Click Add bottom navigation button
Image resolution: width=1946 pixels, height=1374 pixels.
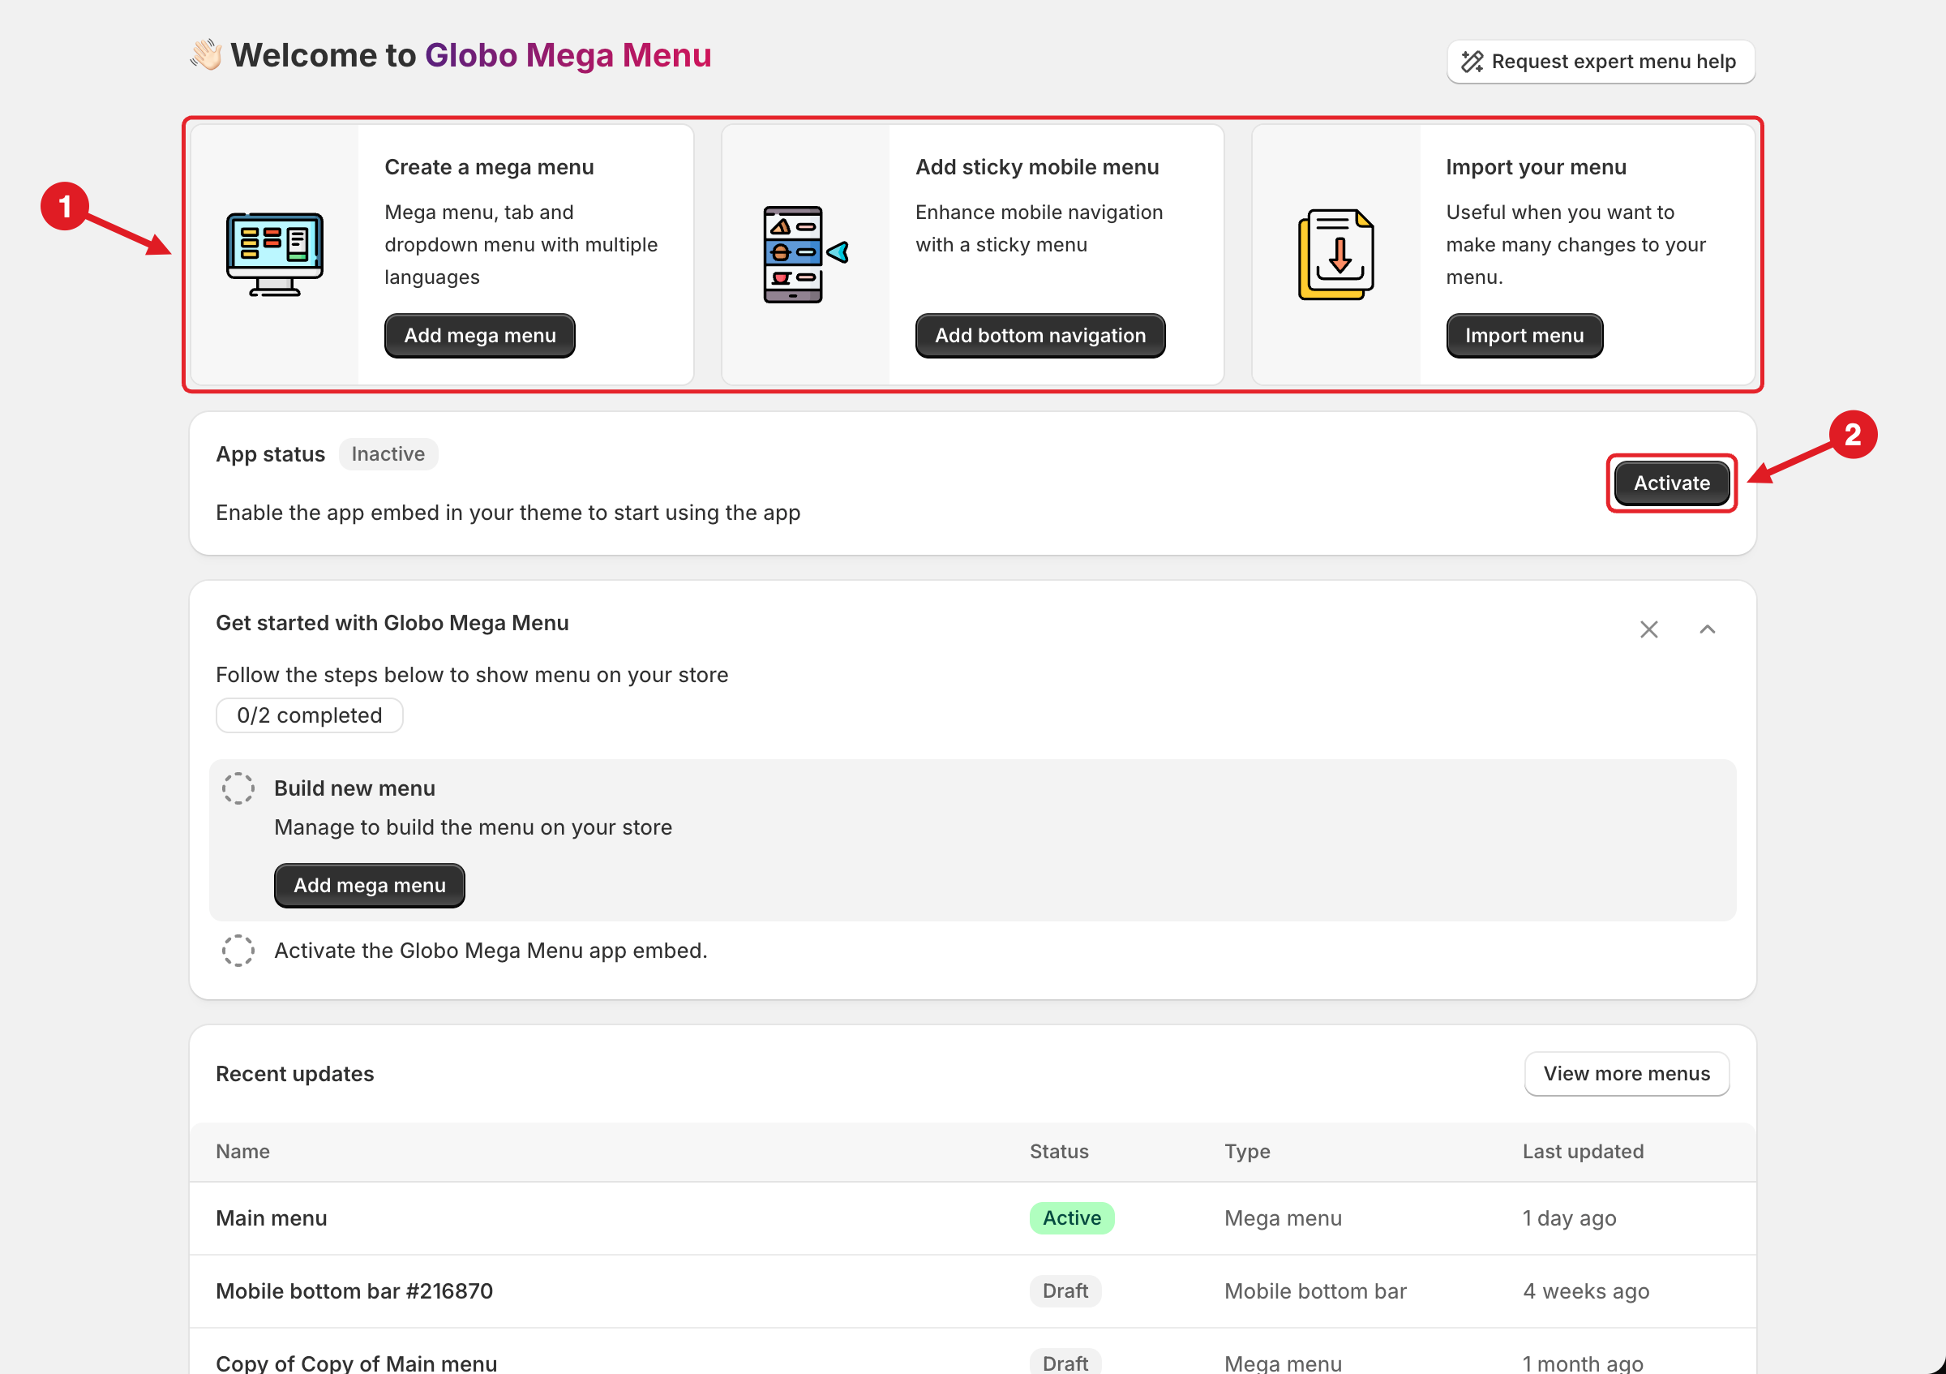[1040, 336]
